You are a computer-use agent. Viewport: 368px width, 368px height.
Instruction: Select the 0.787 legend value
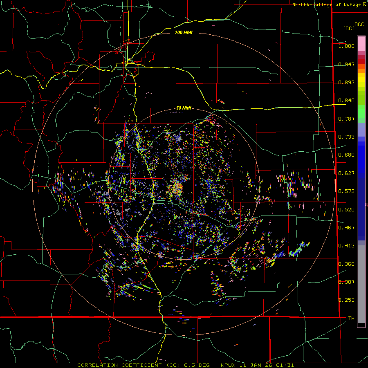[346, 119]
